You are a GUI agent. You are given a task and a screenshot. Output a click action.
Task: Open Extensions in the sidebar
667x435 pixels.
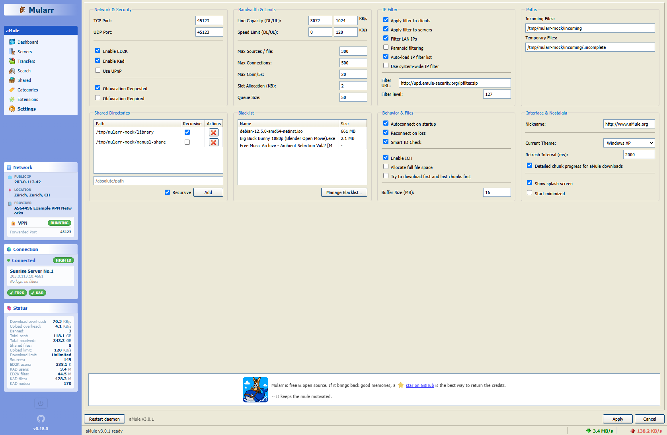tap(28, 99)
